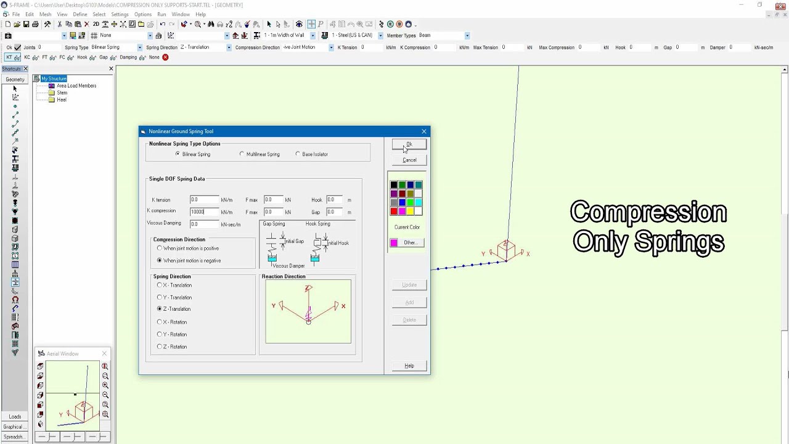Open the Settings menu

[120, 14]
